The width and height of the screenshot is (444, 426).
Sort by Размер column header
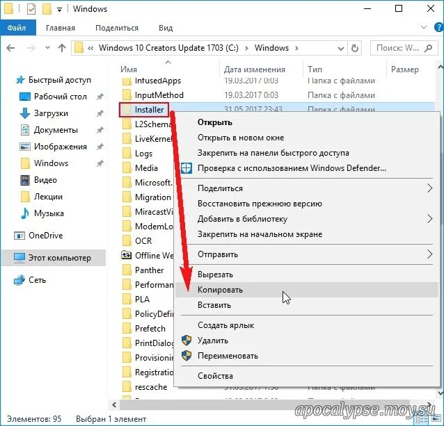tap(404, 69)
